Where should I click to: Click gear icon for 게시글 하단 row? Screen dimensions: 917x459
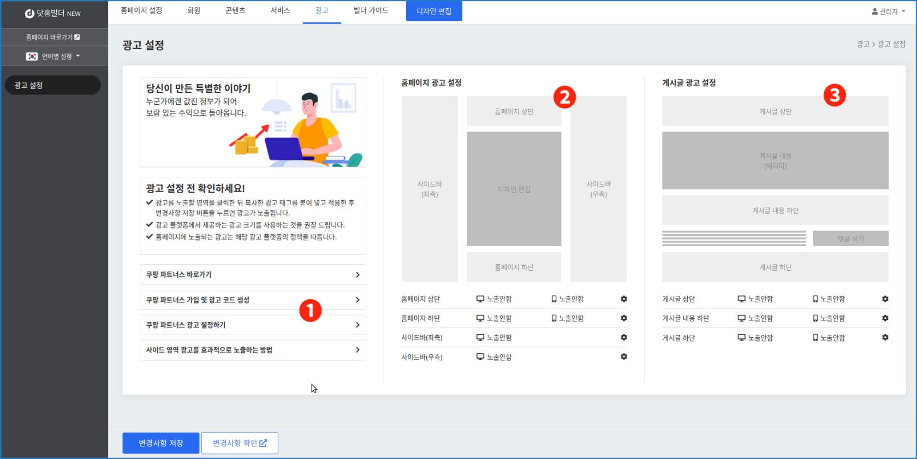[885, 338]
